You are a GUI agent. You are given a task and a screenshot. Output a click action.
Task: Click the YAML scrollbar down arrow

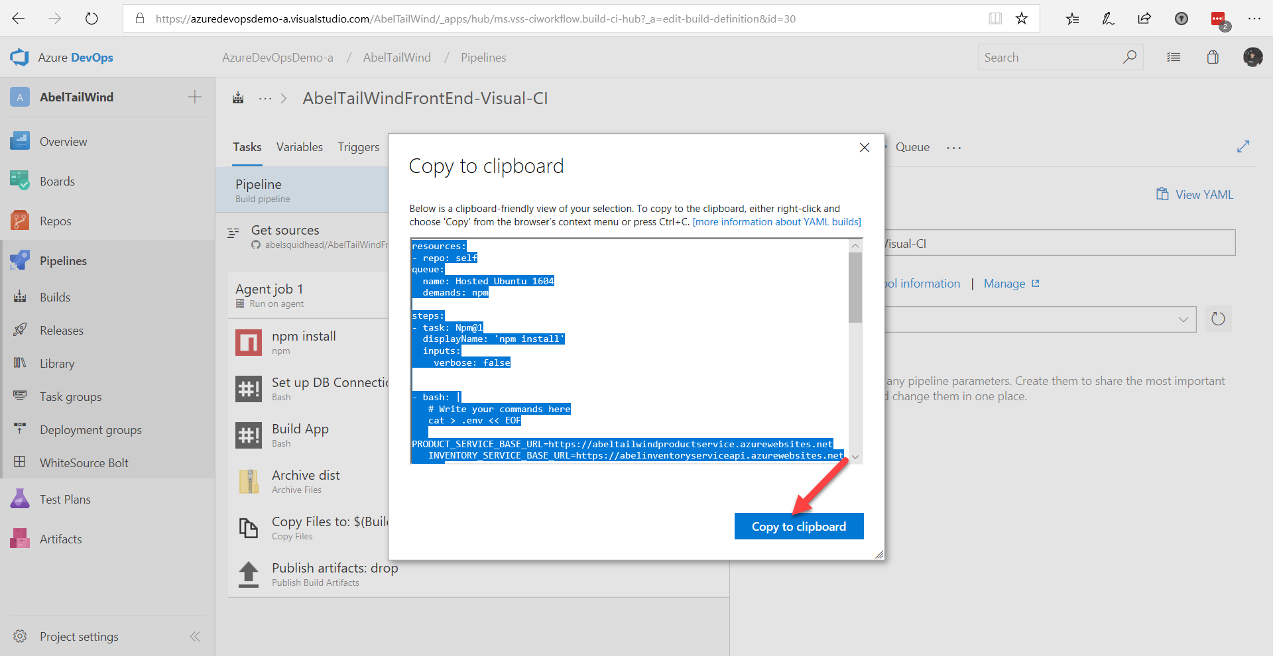[855, 457]
